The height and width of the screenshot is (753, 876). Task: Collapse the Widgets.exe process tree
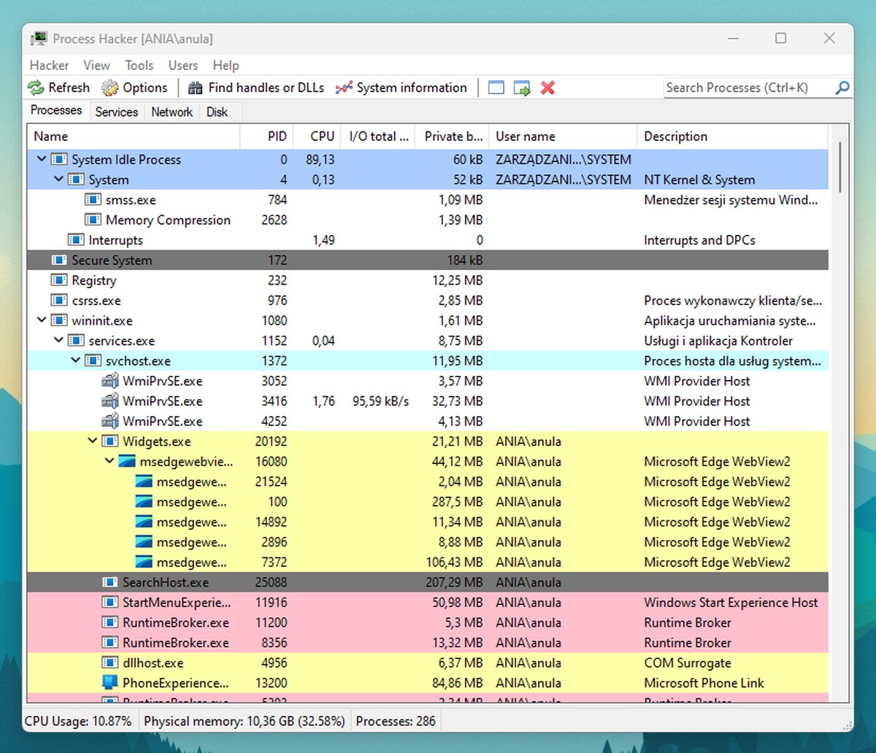93,441
